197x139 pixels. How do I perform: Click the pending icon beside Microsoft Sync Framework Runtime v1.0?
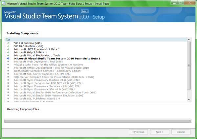8,80
